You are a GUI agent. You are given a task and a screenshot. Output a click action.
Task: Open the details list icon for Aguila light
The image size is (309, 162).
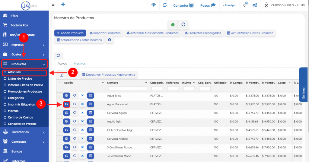click(x=91, y=122)
